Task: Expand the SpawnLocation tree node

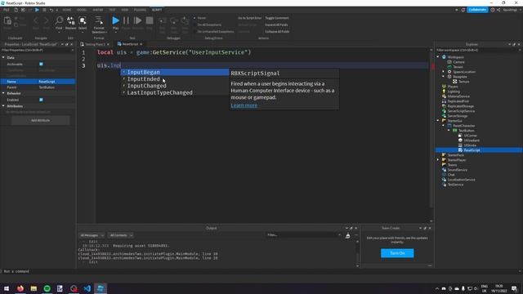Action: [x=443, y=72]
